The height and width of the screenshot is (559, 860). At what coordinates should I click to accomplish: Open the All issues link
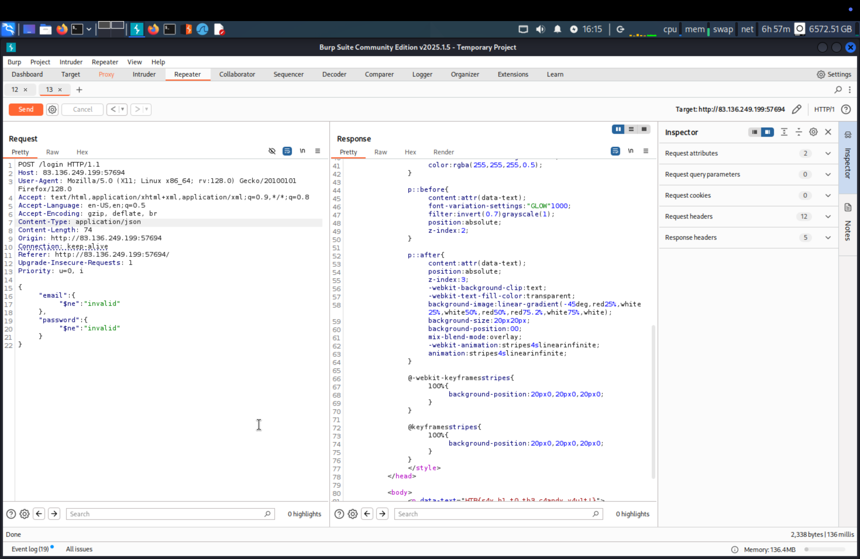pos(79,549)
